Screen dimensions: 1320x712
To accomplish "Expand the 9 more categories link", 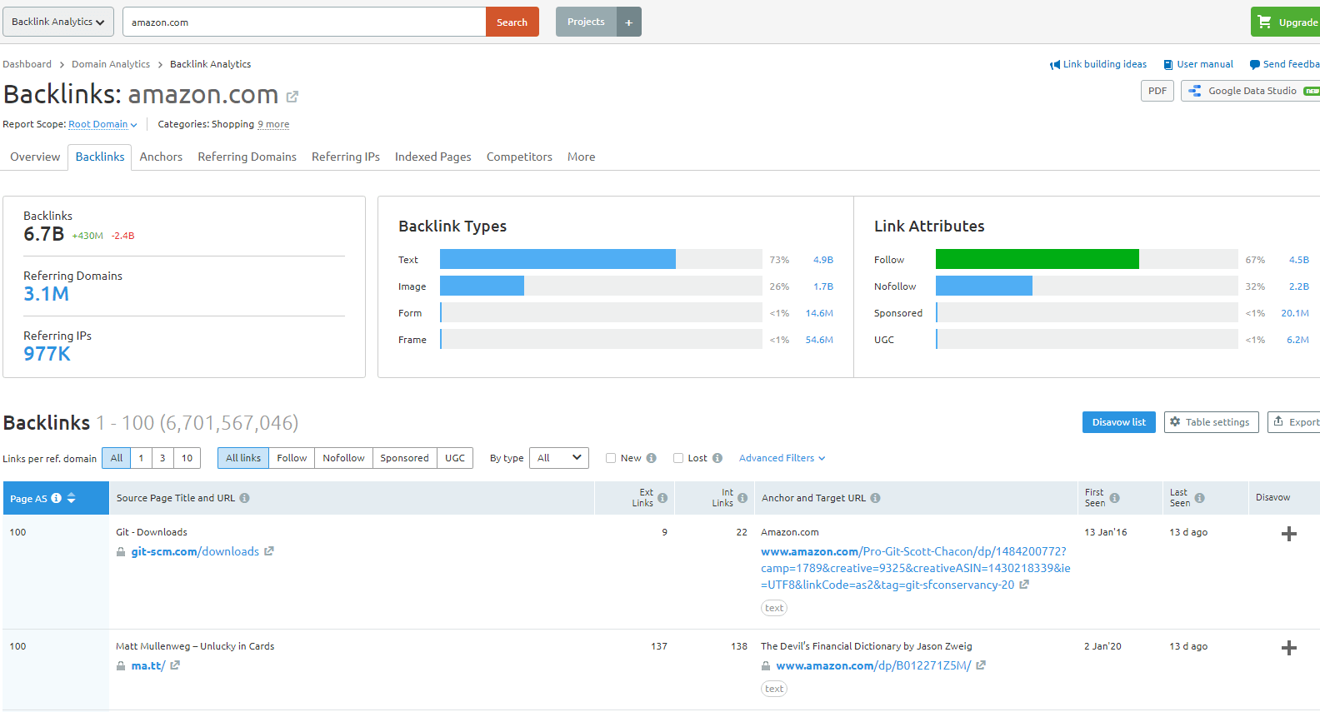I will coord(273,124).
